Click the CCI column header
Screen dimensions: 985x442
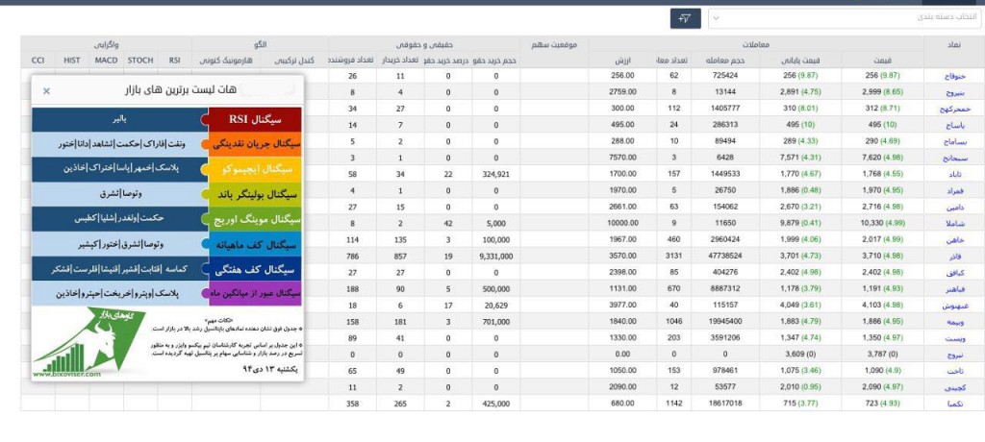point(38,61)
